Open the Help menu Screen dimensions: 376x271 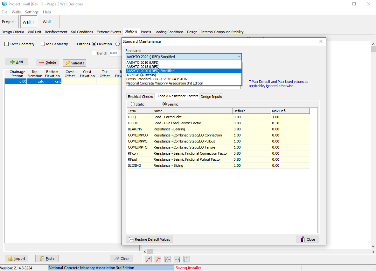[47, 12]
